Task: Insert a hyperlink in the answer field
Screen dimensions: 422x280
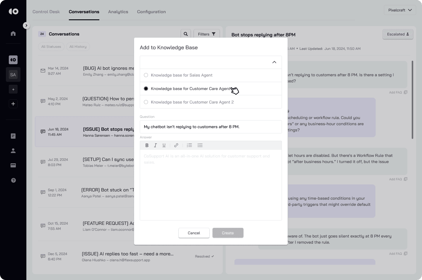Action: [176, 145]
